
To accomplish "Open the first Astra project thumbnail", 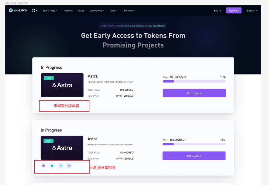I will (62, 85).
